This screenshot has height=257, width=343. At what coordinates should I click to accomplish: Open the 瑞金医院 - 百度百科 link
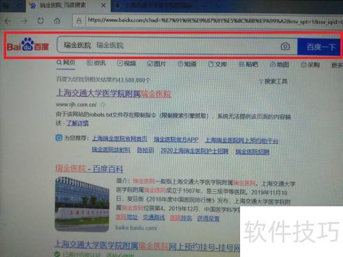[89, 169]
